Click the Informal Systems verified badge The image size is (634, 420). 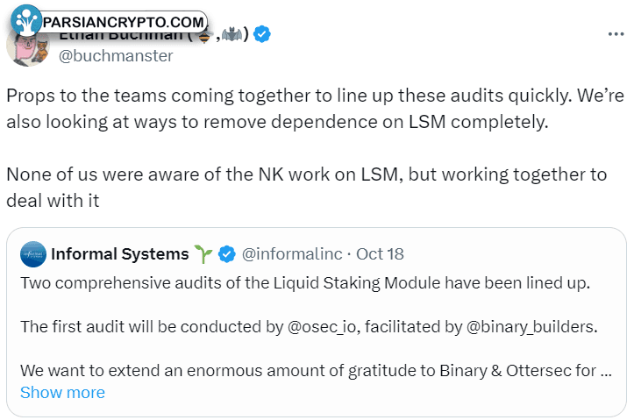[x=227, y=254]
